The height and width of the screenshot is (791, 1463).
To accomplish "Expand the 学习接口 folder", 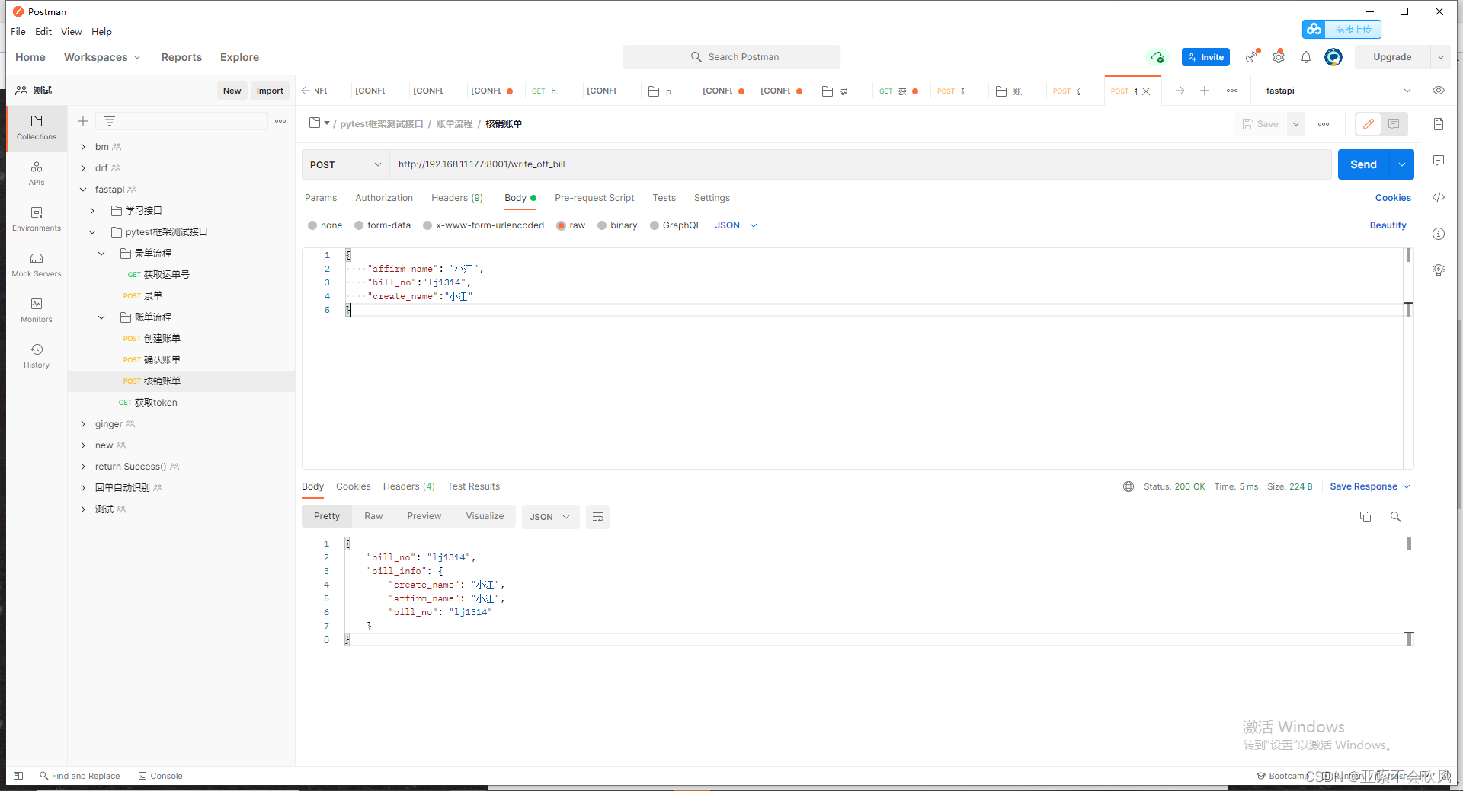I will pyautogui.click(x=92, y=211).
